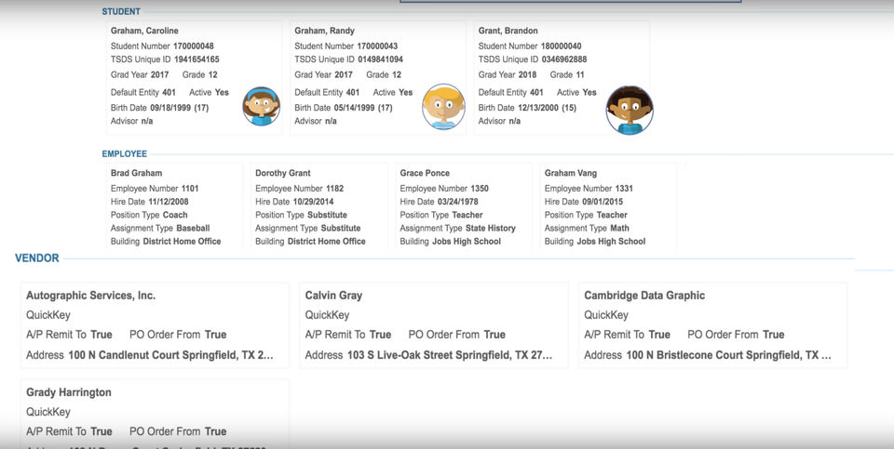The height and width of the screenshot is (449, 894).
Task: Select Brad Graham's building District Home Office
Action: click(x=182, y=242)
